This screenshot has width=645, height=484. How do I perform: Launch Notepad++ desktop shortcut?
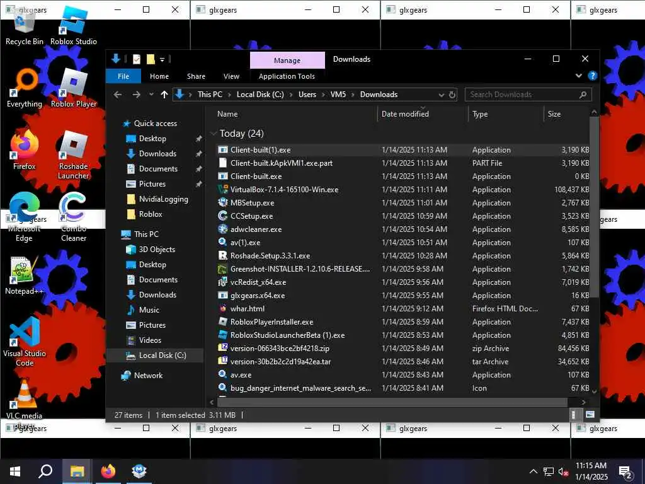(25, 275)
